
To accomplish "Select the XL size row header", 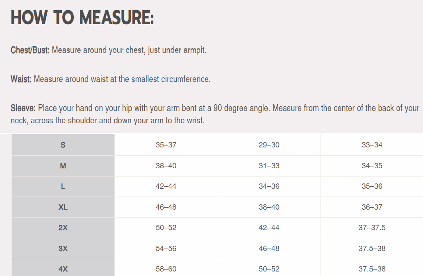I will pos(63,207).
